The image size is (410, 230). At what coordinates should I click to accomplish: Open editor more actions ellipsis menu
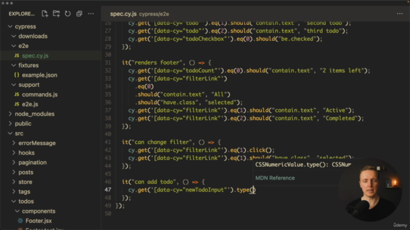(x=400, y=13)
